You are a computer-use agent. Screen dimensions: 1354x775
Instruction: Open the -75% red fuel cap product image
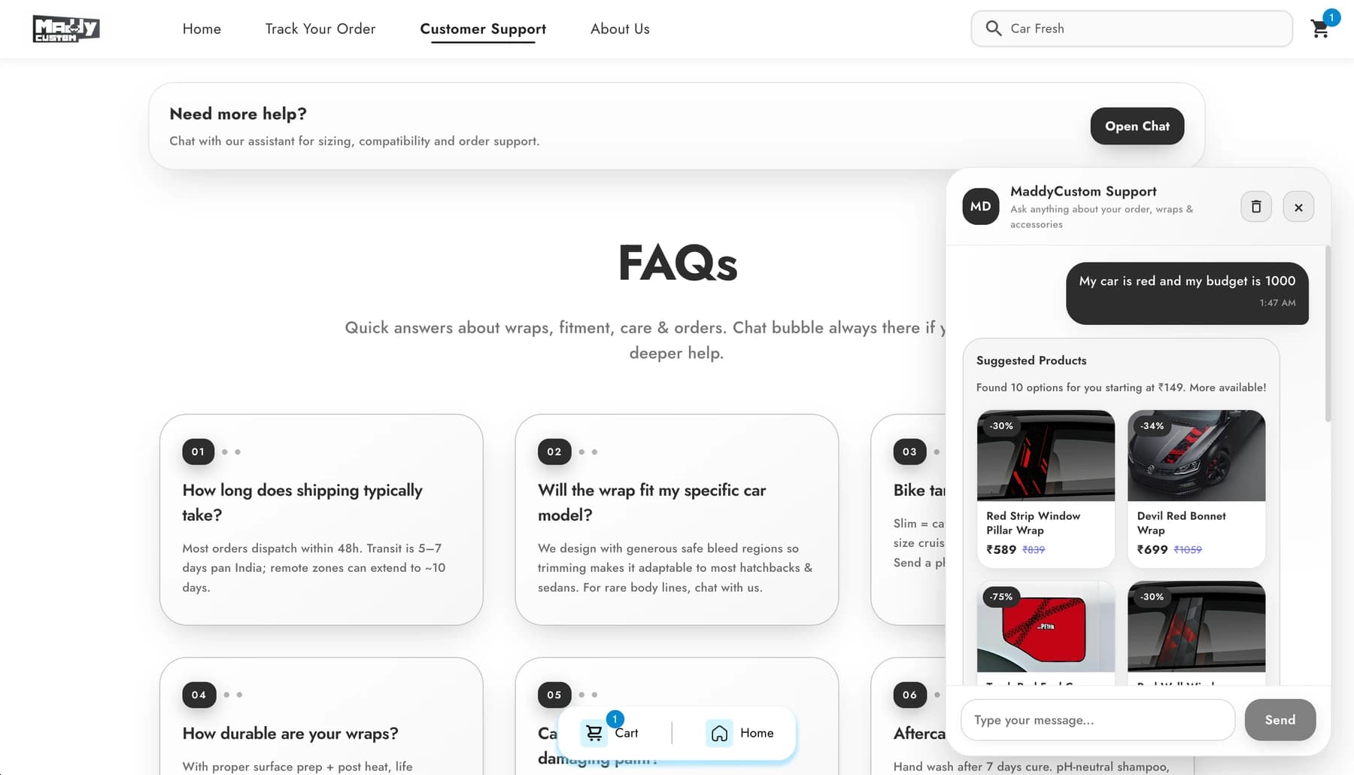(1046, 626)
